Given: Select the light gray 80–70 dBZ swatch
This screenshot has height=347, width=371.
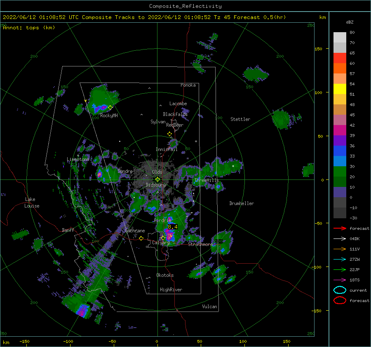Looking at the screenshot, I should [x=340, y=38].
